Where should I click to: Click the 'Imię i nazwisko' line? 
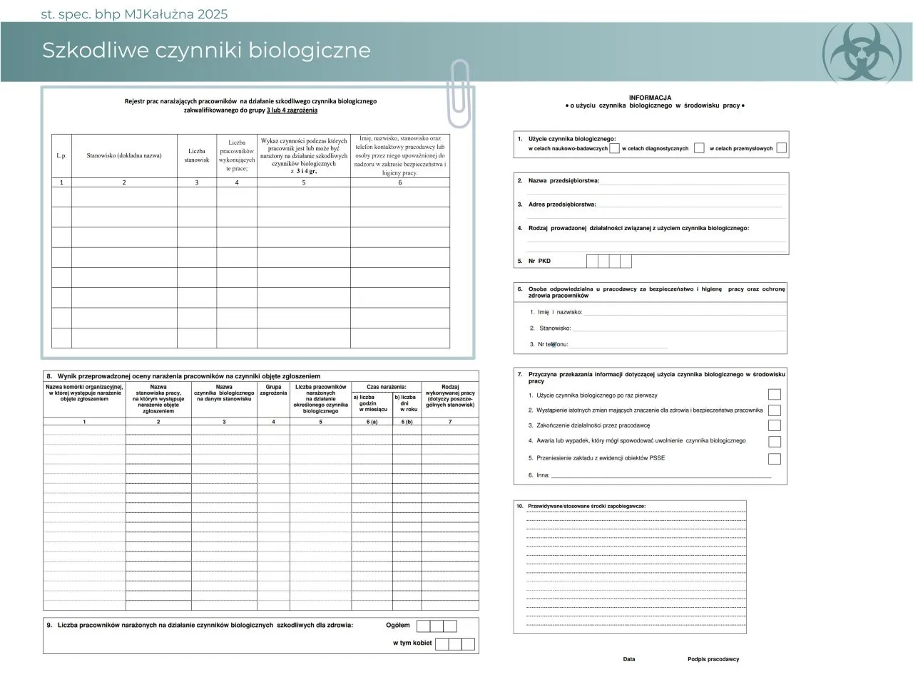[685, 313]
